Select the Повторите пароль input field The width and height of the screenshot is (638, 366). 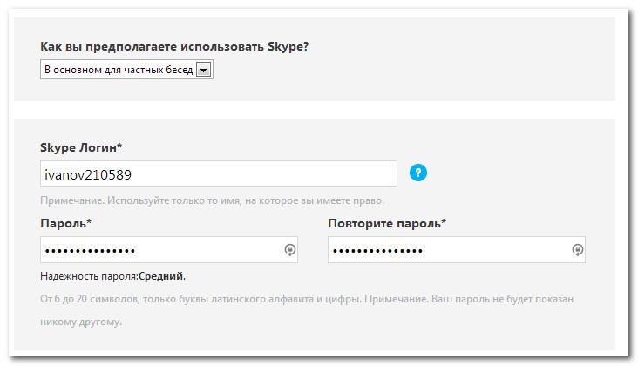449,250
